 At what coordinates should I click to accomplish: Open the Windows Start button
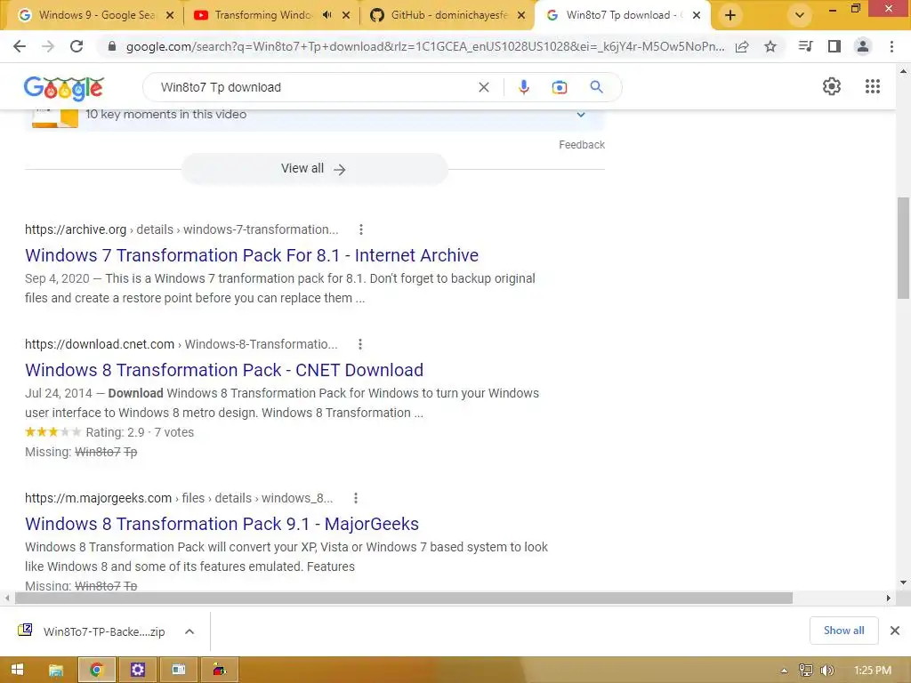pos(18,670)
